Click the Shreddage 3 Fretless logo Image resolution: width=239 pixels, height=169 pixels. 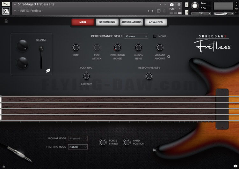(213, 43)
